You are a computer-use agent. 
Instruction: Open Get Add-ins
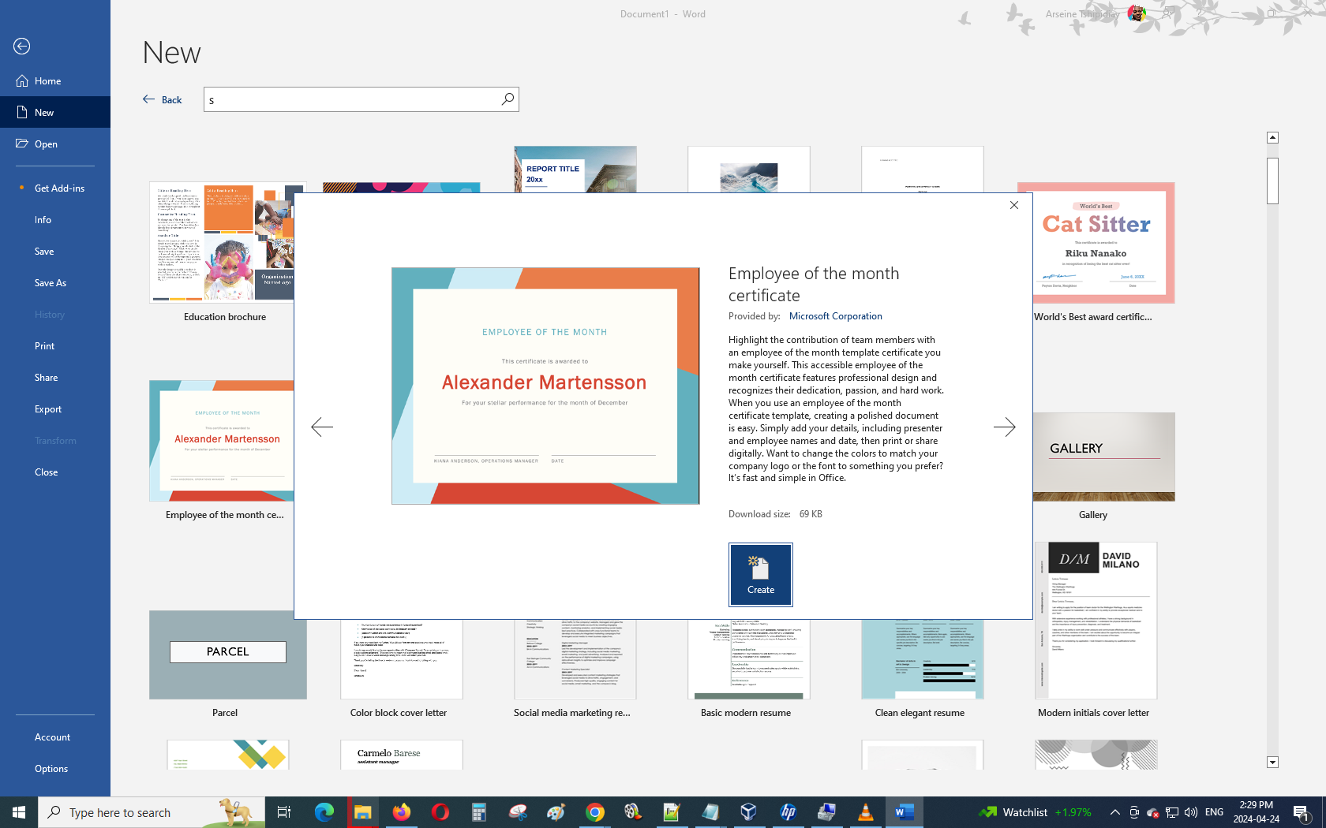pyautogui.click(x=59, y=188)
